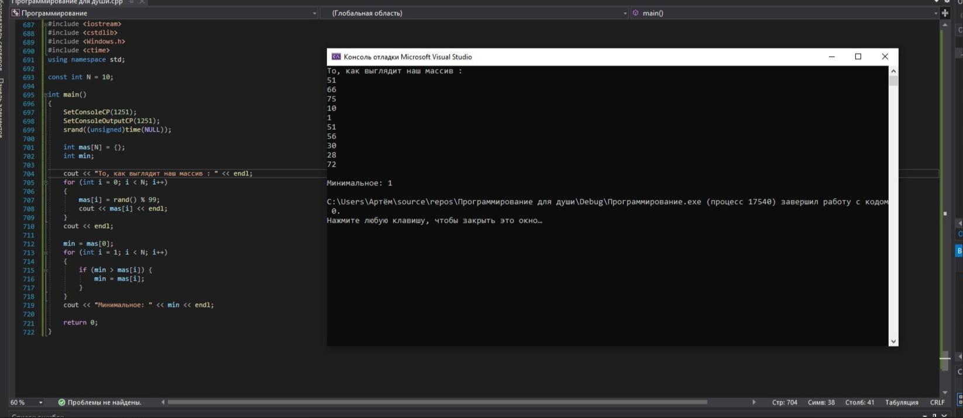Collapse the if block at line 715
This screenshot has height=418, width=963.
[x=46, y=270]
